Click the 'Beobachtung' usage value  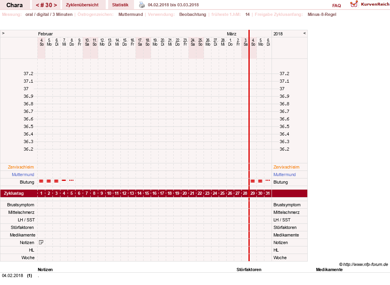click(193, 14)
